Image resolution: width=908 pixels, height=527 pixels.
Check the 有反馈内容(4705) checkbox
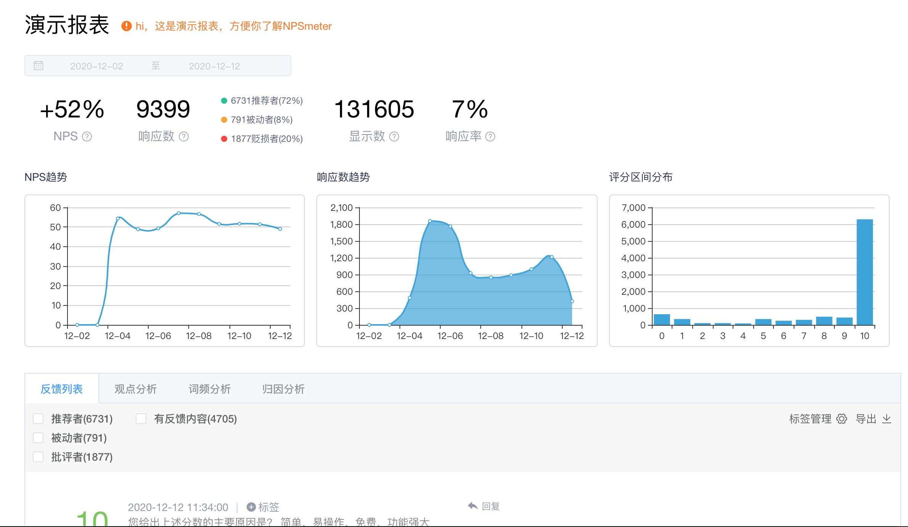(141, 419)
